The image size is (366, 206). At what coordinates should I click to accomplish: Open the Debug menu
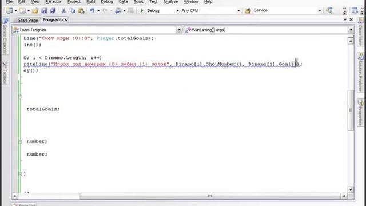pyautogui.click(x=107, y=2)
